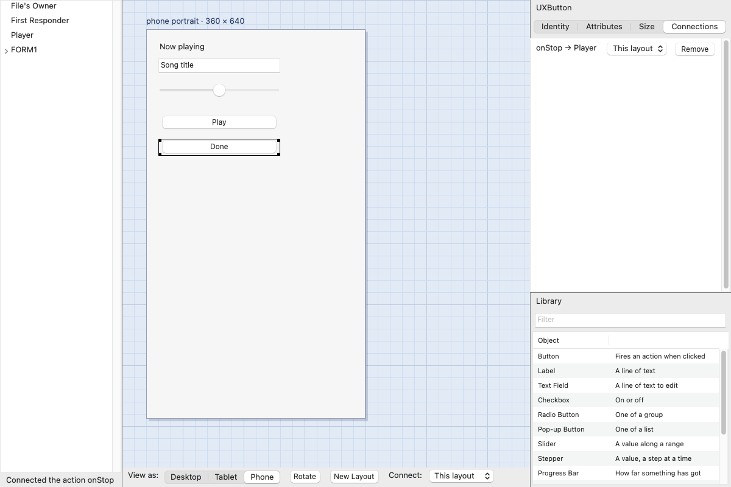Select Stepper in the Library list
Viewport: 731px width, 487px height.
pyautogui.click(x=626, y=458)
